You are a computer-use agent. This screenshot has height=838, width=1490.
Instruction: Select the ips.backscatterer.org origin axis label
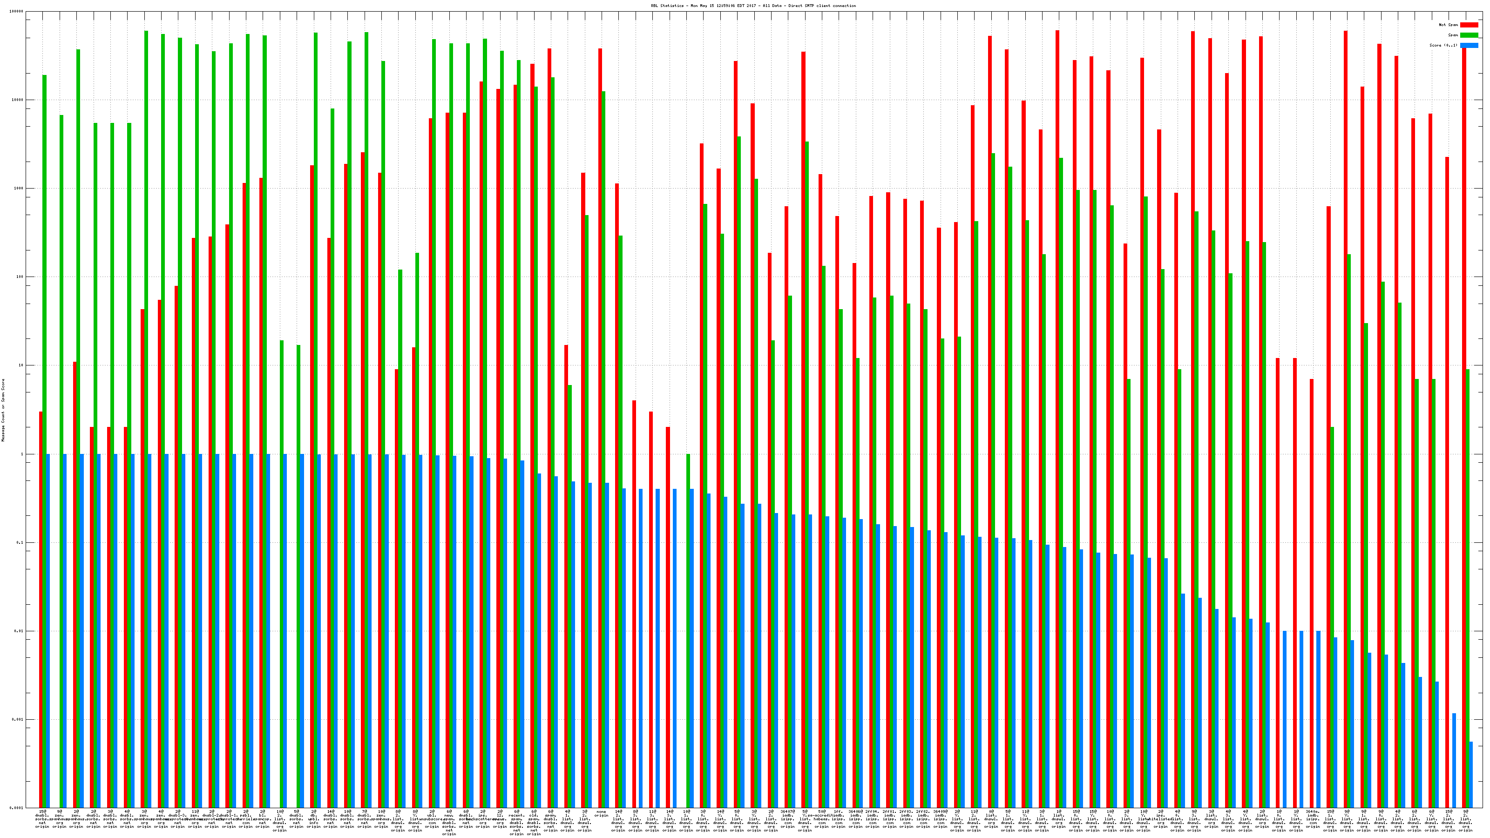click(483, 818)
